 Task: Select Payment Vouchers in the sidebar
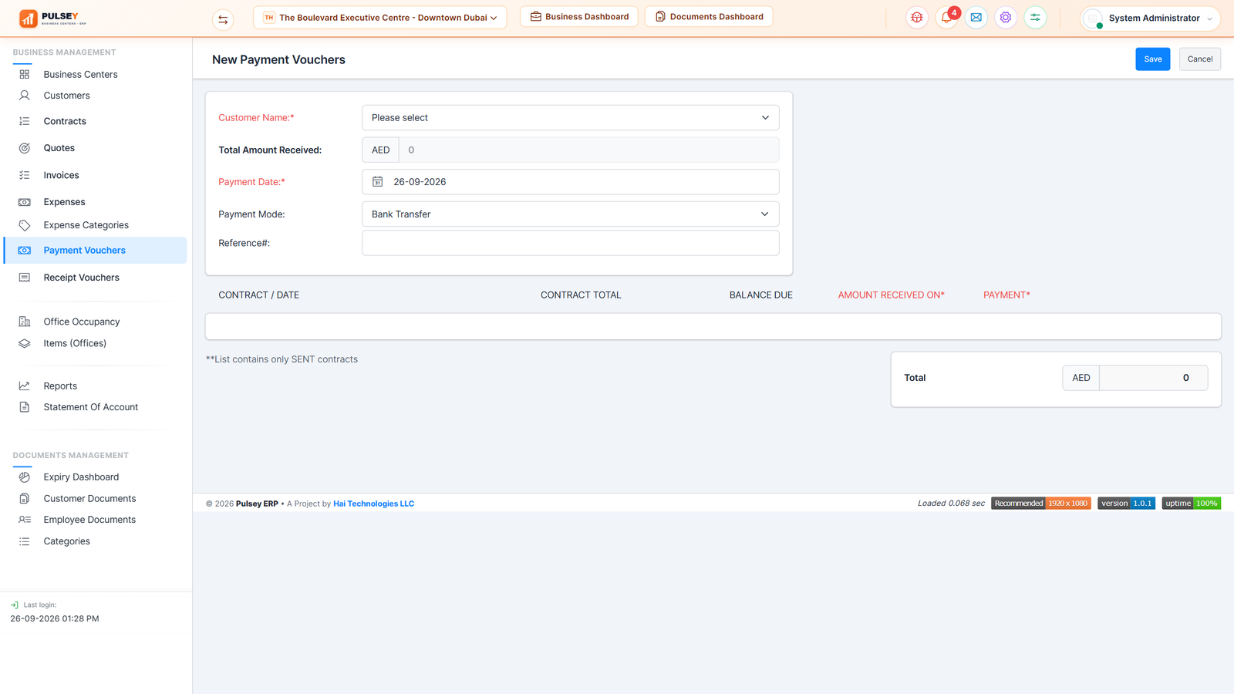click(x=95, y=251)
